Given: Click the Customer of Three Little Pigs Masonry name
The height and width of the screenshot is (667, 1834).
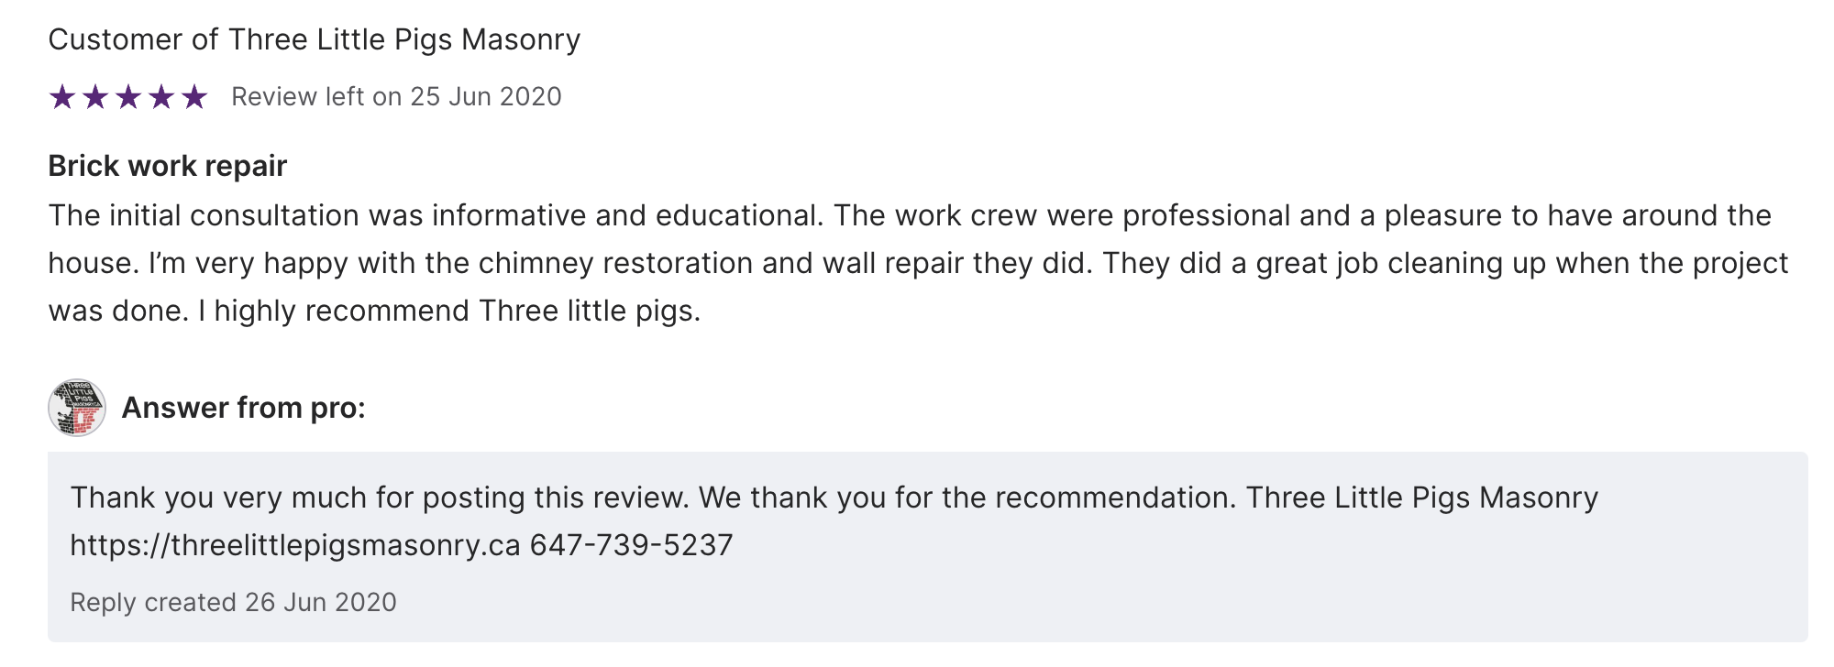Looking at the screenshot, I should tap(314, 39).
